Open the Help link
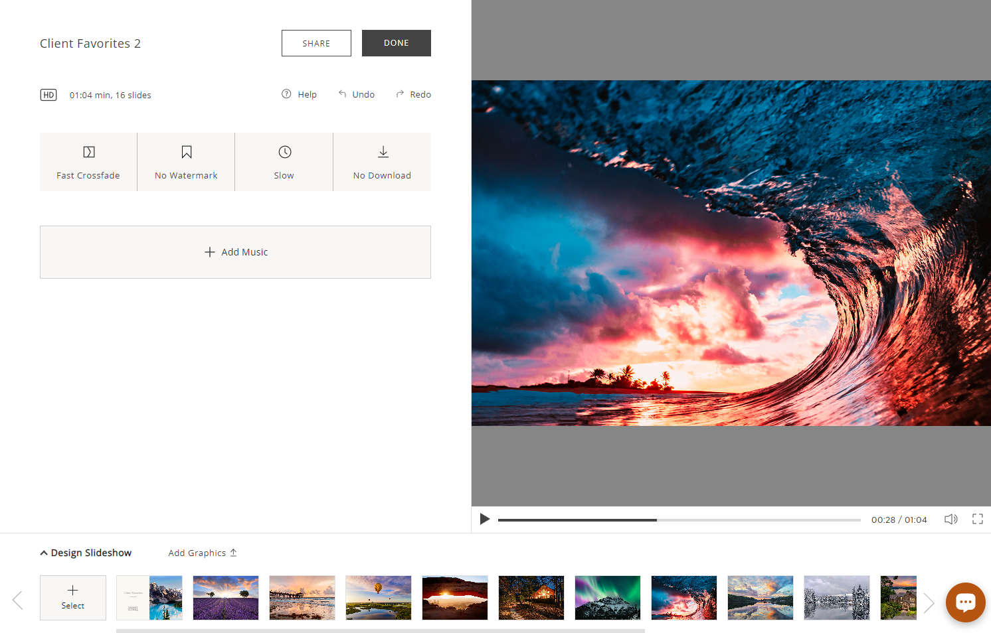The width and height of the screenshot is (991, 633). click(299, 94)
